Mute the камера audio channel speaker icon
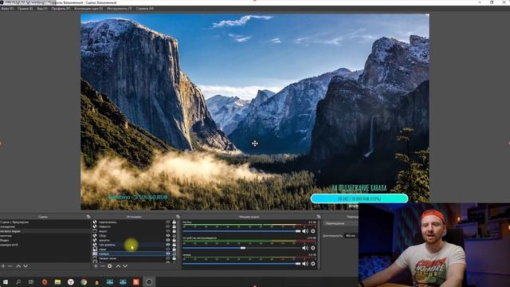The image size is (510, 287). [x=305, y=264]
